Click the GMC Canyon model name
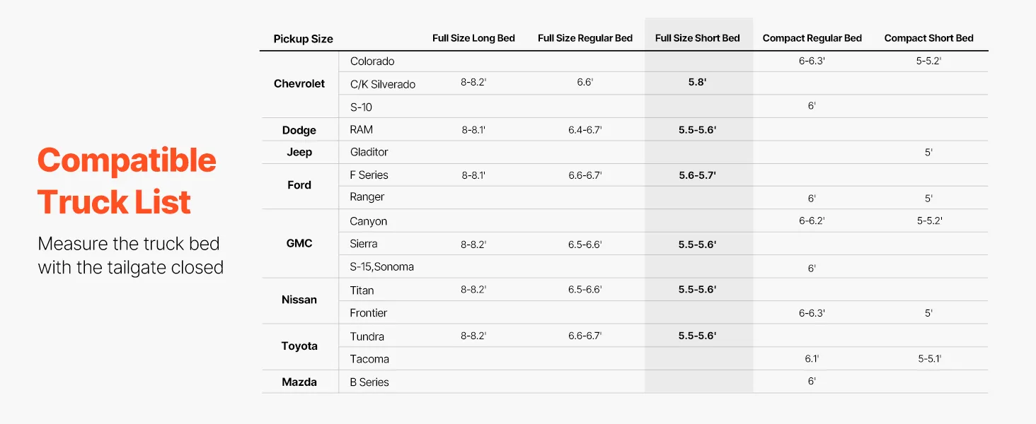This screenshot has height=424, width=1036. click(x=368, y=221)
